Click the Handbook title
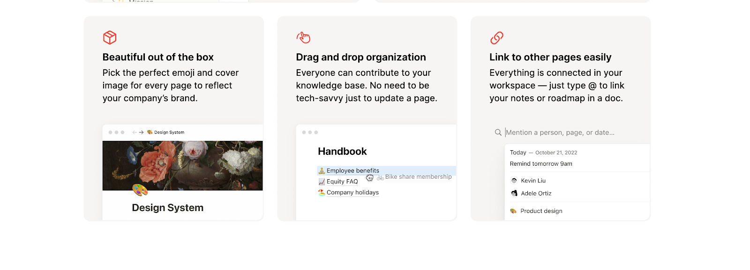 pyautogui.click(x=342, y=152)
